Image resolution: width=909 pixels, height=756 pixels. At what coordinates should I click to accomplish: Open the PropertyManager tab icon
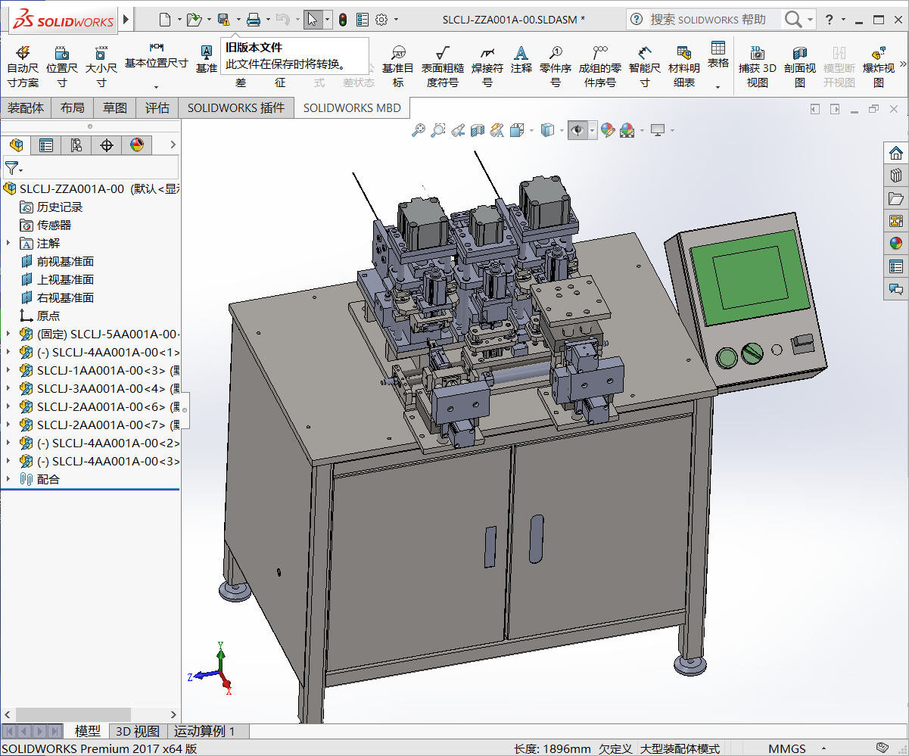[46, 145]
